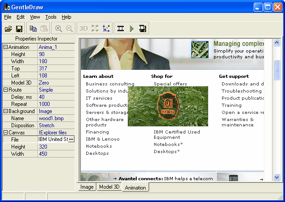Collapse the Canvas property group

tap(6, 133)
